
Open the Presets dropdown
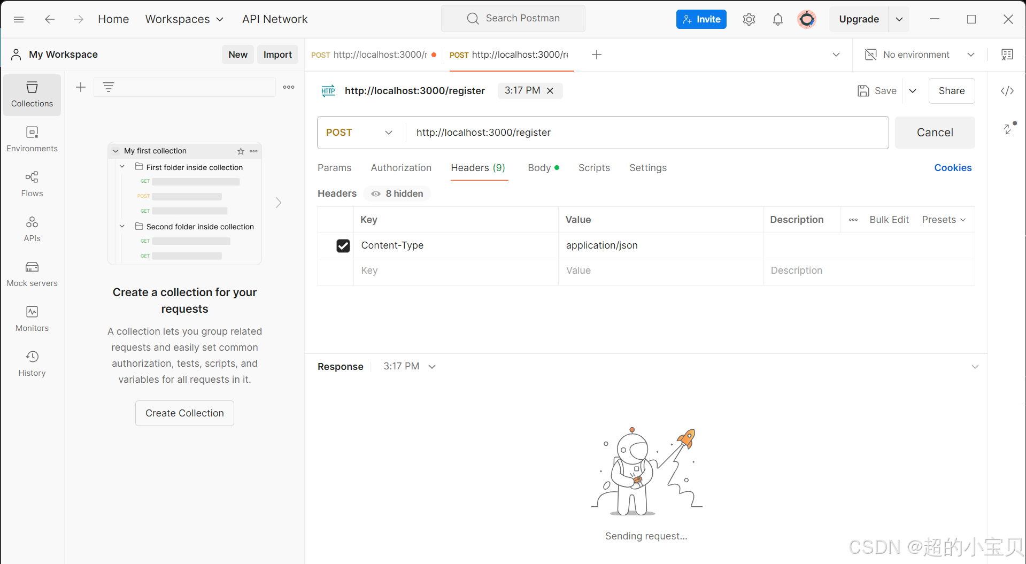[x=944, y=220]
